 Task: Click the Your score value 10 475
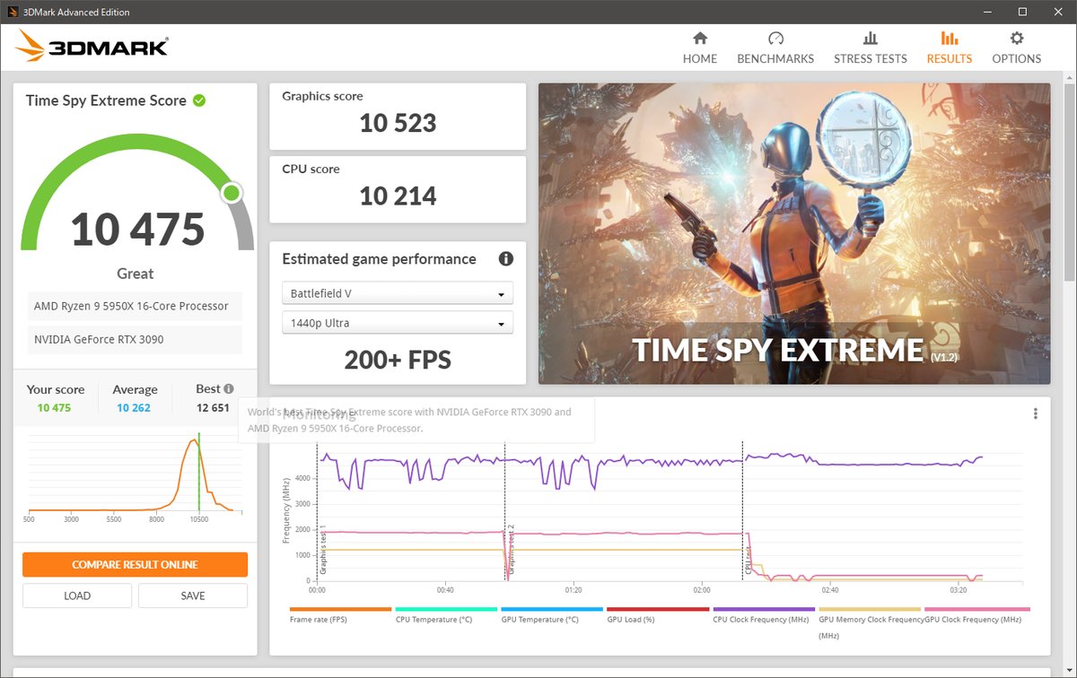pyautogui.click(x=54, y=408)
